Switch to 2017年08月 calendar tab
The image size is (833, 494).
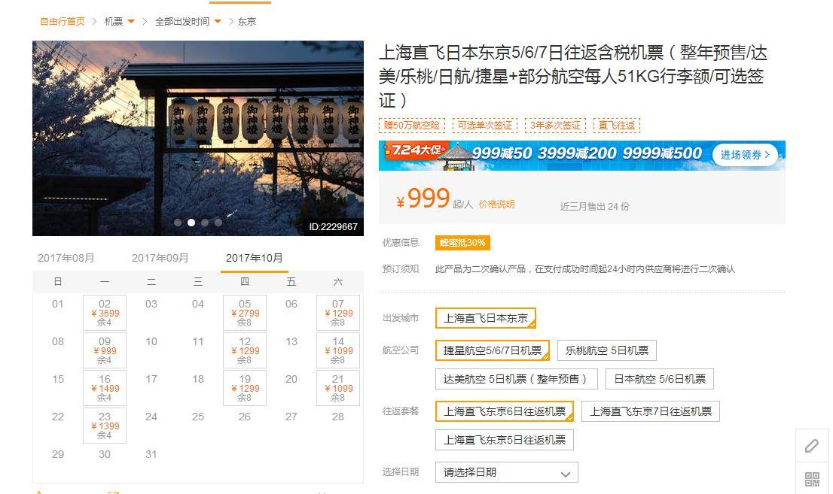tap(66, 258)
